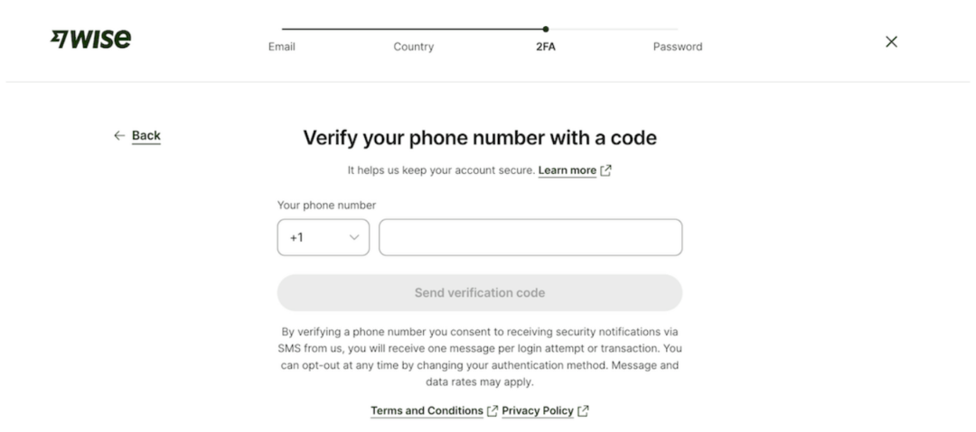Expand the country code chevron arrow

pos(353,237)
